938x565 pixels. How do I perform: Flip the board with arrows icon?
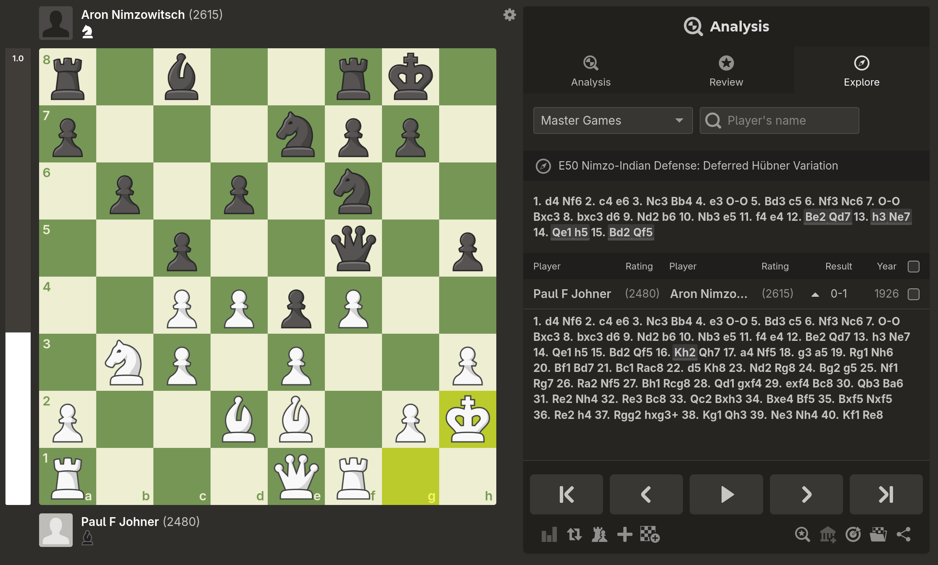[x=574, y=535]
